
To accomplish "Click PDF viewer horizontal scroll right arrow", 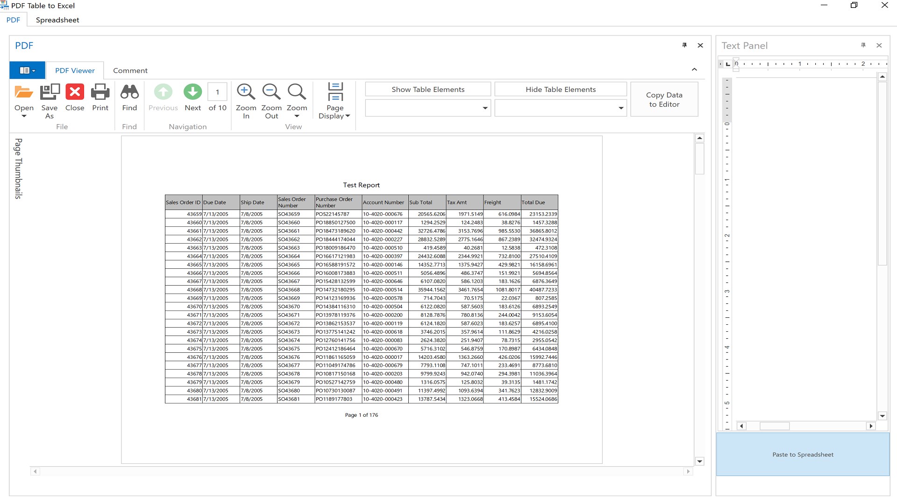I will point(688,471).
